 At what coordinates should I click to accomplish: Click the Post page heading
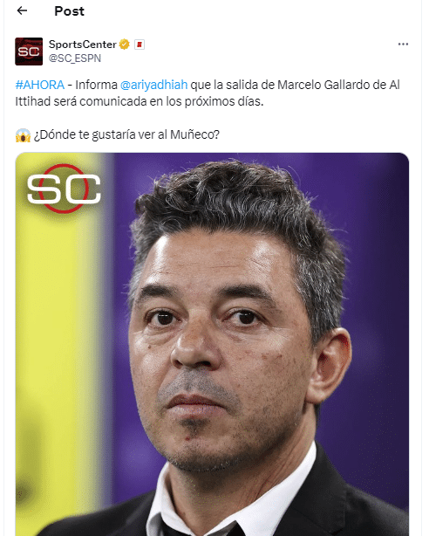[70, 11]
